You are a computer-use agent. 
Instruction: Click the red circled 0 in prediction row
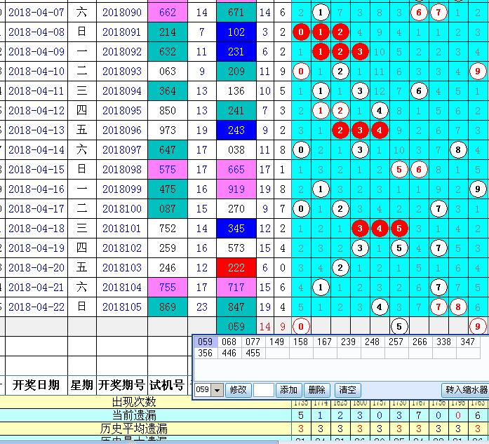[x=301, y=325]
